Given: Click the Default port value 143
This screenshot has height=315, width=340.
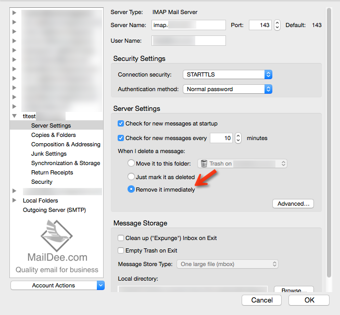Looking at the screenshot, I should click(317, 25).
